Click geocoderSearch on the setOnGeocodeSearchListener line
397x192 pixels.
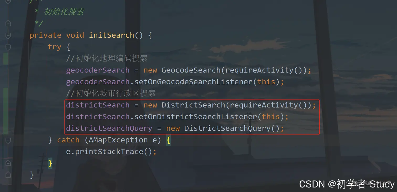pos(98,82)
